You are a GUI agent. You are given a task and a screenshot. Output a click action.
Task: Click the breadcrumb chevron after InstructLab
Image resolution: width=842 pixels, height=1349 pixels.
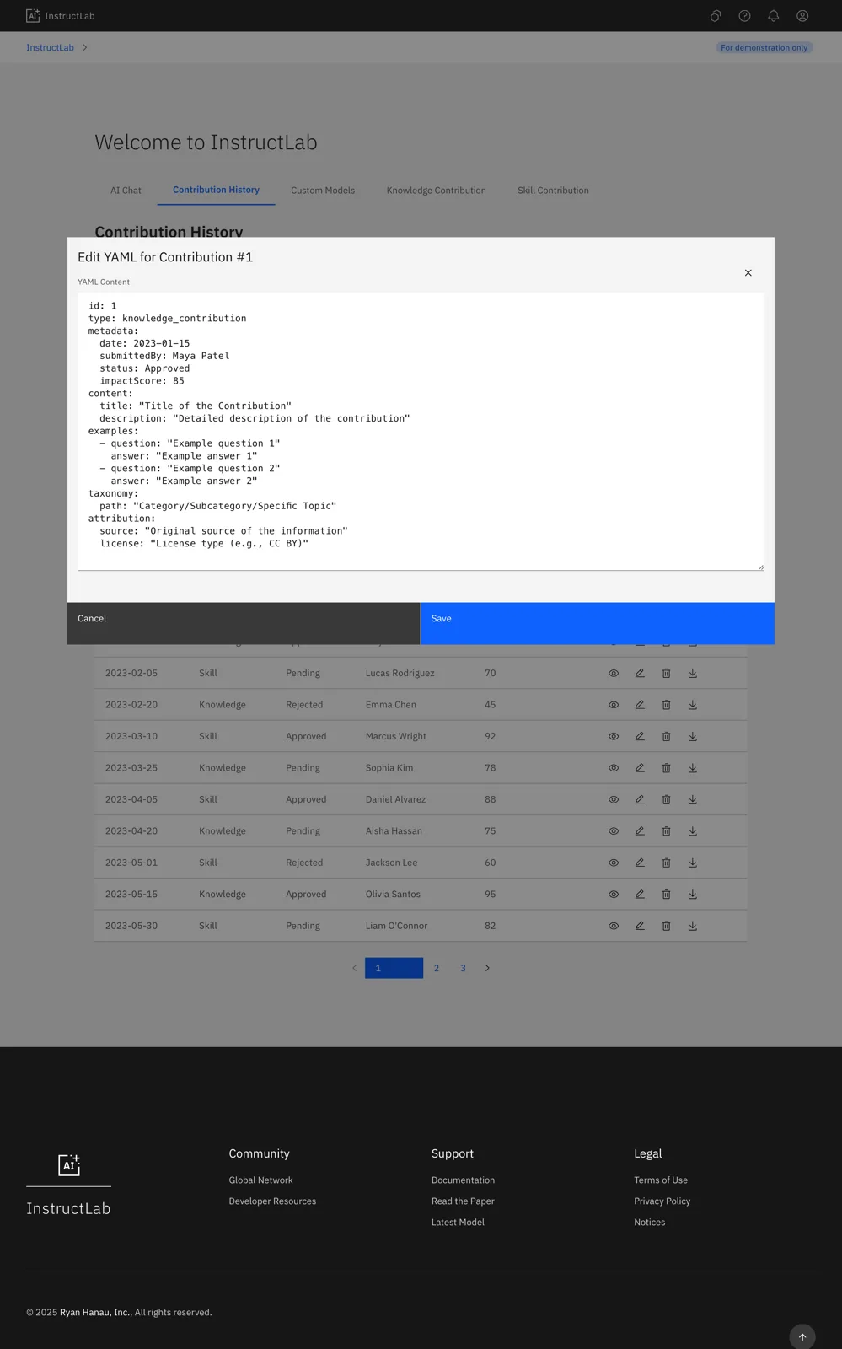(85, 48)
